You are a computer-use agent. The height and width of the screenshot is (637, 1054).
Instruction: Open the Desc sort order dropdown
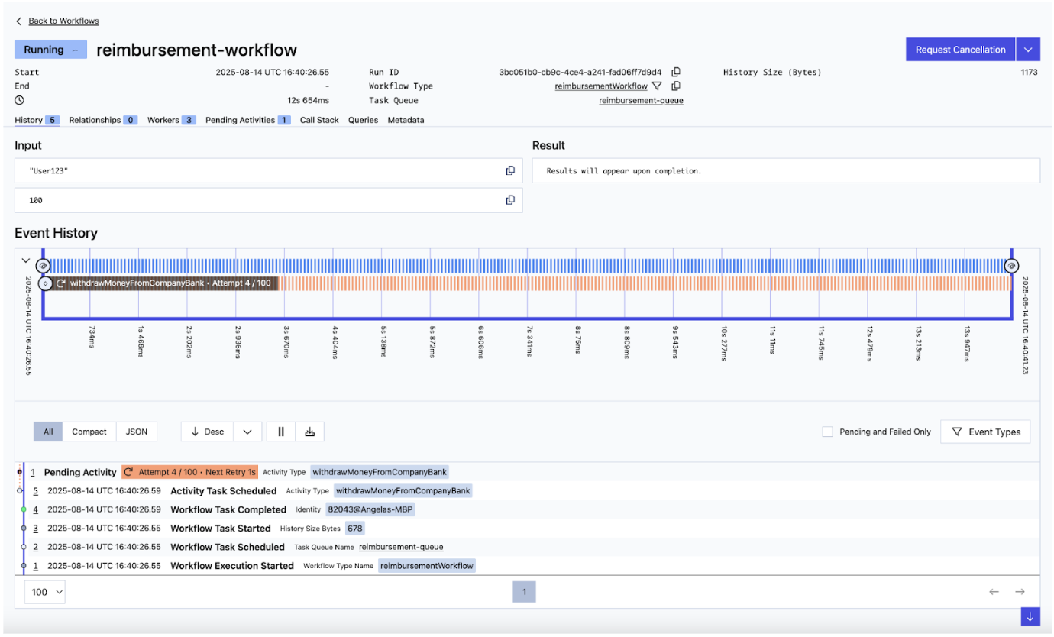pyautogui.click(x=247, y=431)
